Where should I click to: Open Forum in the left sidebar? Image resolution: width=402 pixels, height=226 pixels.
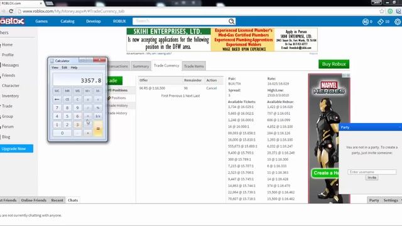pyautogui.click(x=8, y=127)
